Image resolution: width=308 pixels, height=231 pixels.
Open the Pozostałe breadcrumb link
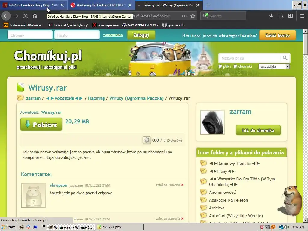(64, 98)
